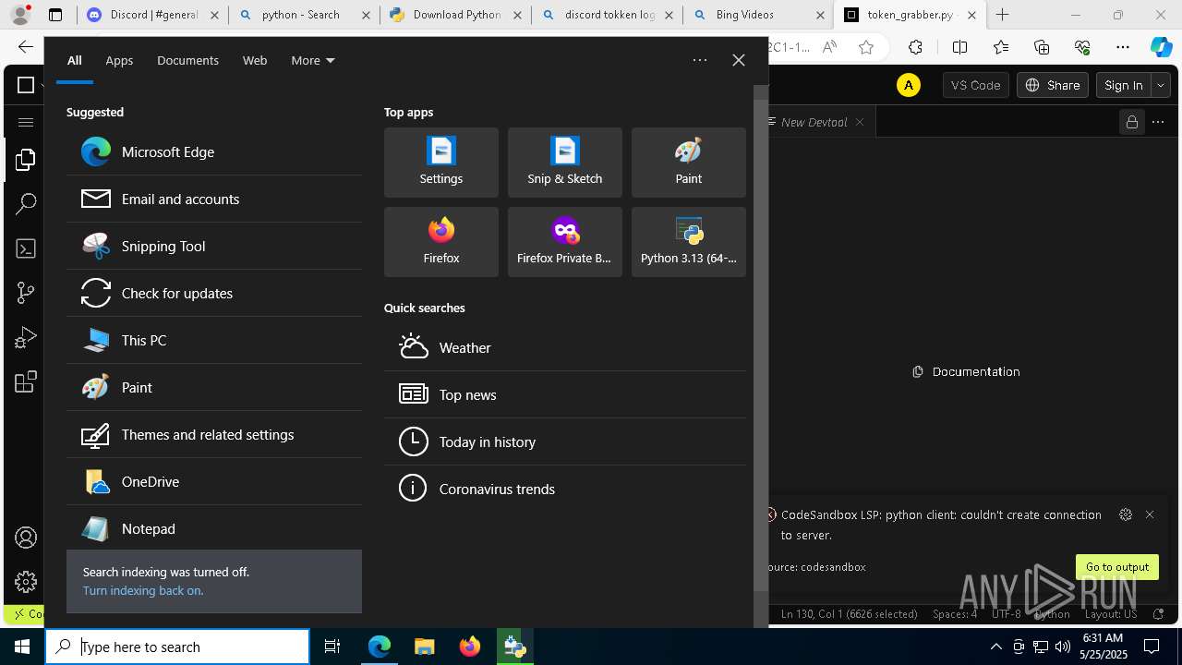This screenshot has height=665, width=1182.
Task: Select Check for updates suggestion
Action: coord(214,293)
